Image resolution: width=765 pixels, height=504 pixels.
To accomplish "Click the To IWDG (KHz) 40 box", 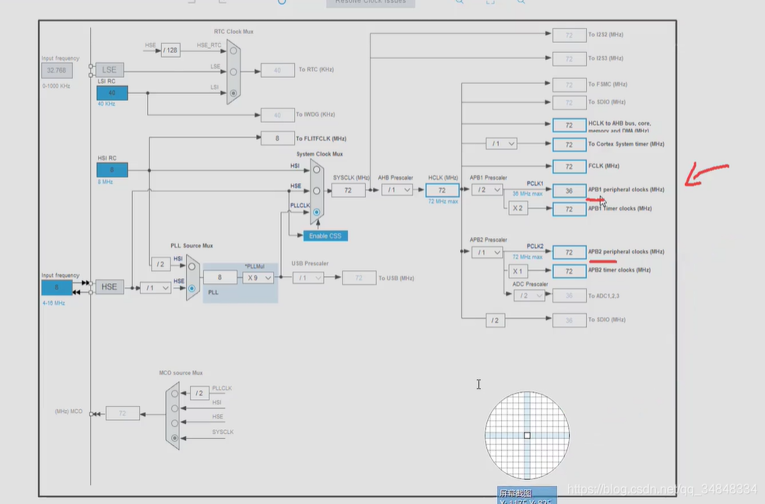I will pyautogui.click(x=278, y=115).
